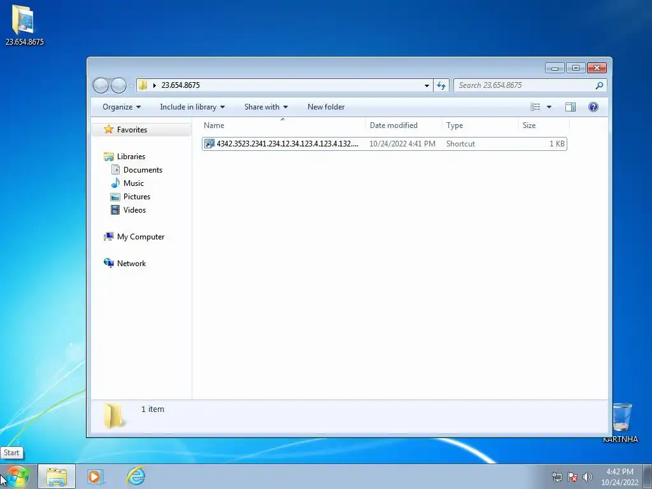652x489 pixels.
Task: Open the Music library
Action: click(134, 183)
